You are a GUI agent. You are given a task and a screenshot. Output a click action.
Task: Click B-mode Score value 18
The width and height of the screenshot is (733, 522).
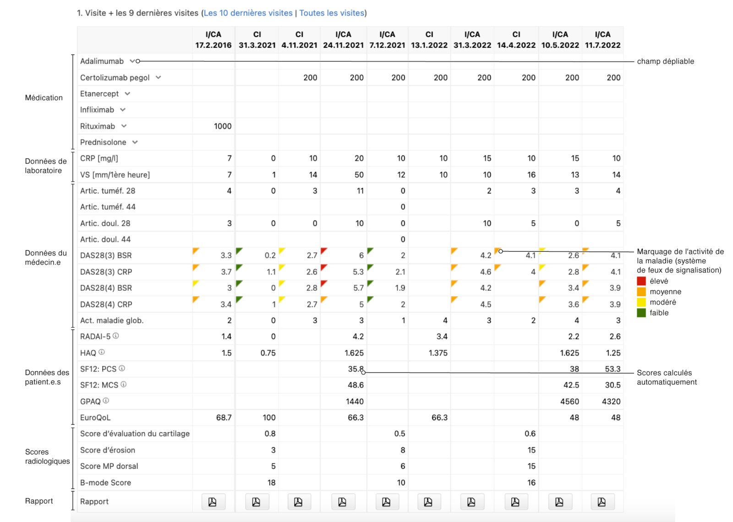tap(272, 483)
